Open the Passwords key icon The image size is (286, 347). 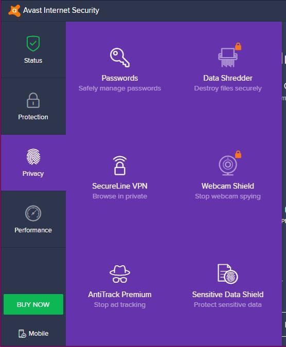[x=120, y=58]
